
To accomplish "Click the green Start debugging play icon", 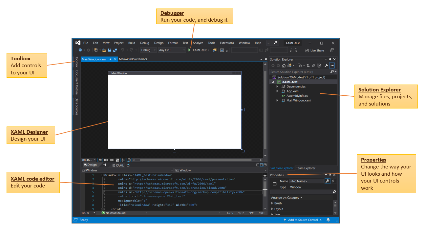I will point(189,50).
